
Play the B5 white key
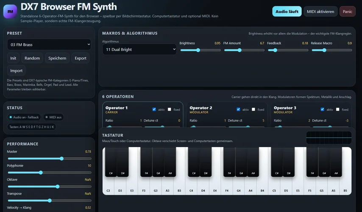point(345,186)
